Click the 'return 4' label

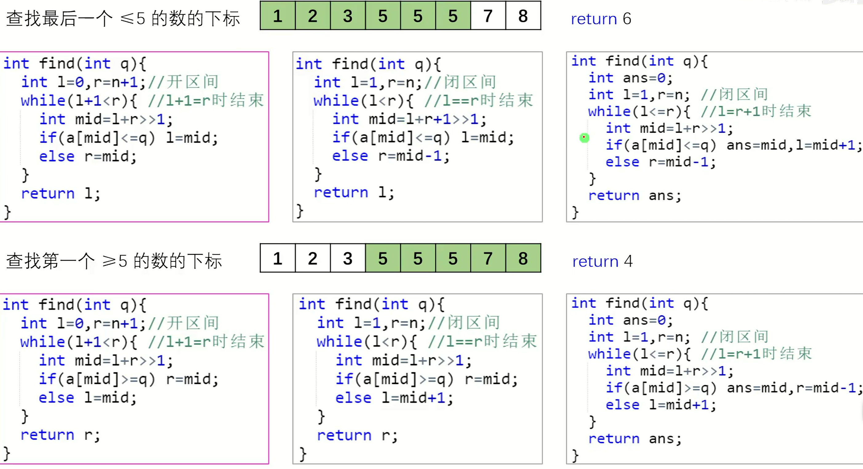click(602, 261)
